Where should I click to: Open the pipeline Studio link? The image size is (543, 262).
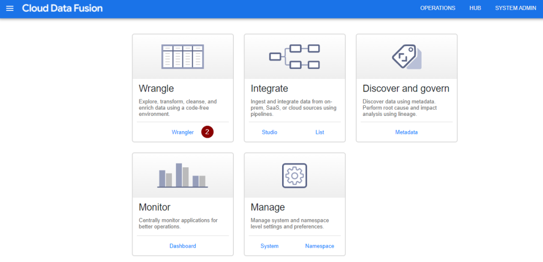269,132
